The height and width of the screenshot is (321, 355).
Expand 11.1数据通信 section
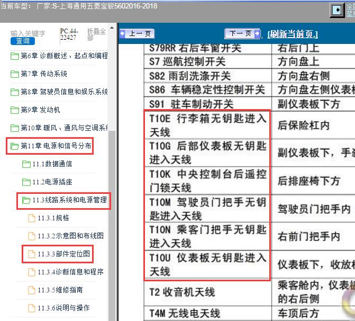click(x=52, y=164)
